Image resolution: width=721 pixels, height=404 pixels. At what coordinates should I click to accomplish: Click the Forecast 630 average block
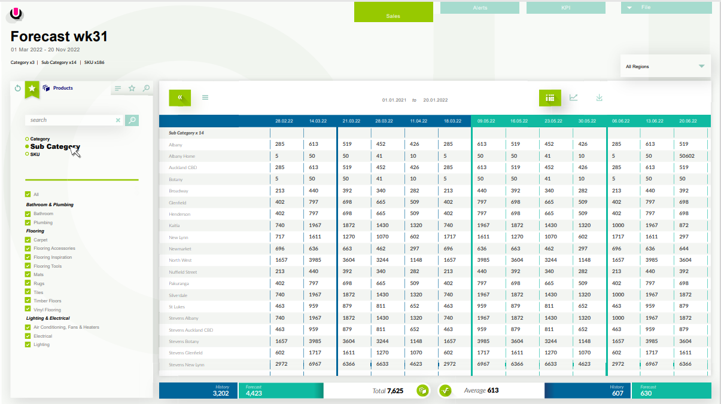pos(671,390)
